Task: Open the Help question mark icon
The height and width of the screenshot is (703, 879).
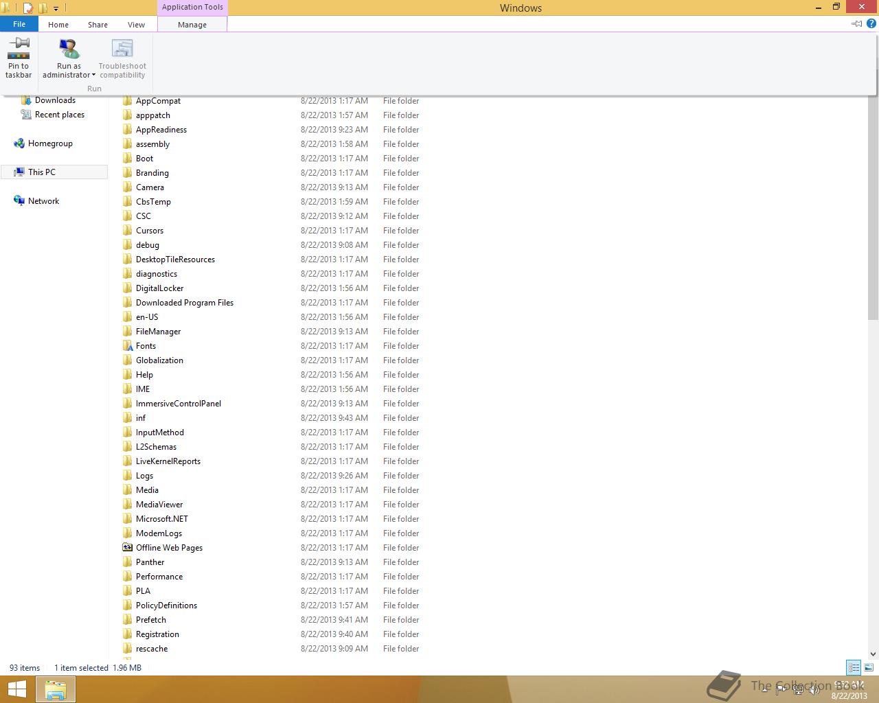Action: (x=871, y=24)
